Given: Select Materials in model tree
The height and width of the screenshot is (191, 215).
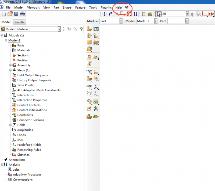Looking at the screenshot, I should coord(24,50).
